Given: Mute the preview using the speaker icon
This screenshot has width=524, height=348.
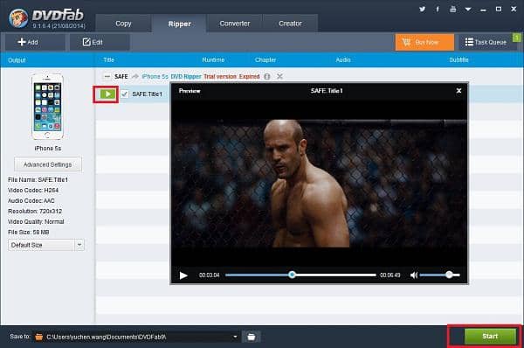Looking at the screenshot, I should [x=414, y=275].
